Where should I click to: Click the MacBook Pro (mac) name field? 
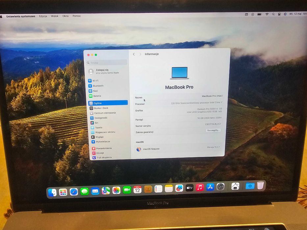[x=212, y=96]
